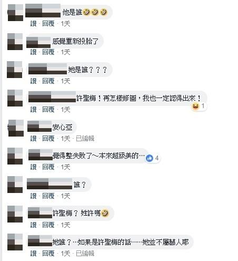Reply to 許聖梅！再怎樣修圖 comment

[x=48, y=110]
